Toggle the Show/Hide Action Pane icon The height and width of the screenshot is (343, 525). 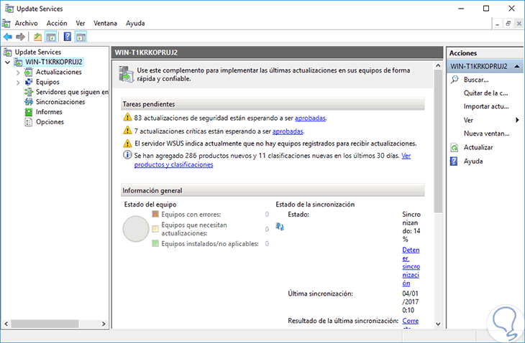(x=81, y=37)
